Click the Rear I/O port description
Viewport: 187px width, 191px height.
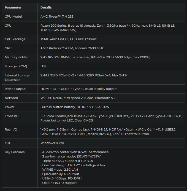pyautogui.click(x=108, y=132)
